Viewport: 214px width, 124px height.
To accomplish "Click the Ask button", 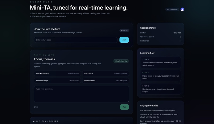I will tap(124, 107).
